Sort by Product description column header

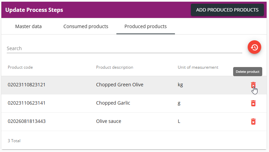(115, 67)
